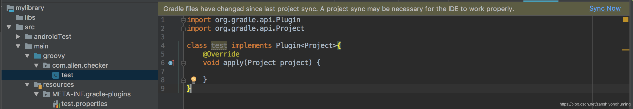Click the androidTest folder icon
The width and height of the screenshot is (633, 109).
[28, 37]
